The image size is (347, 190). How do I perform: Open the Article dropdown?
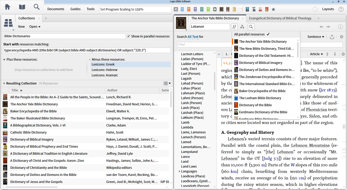point(317,54)
